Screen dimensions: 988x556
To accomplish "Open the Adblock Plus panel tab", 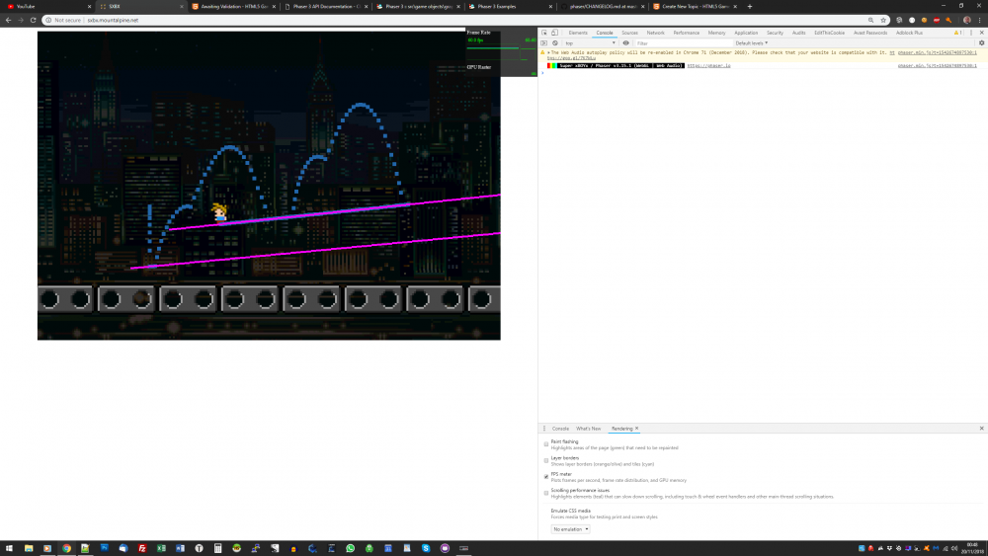I will click(x=909, y=33).
